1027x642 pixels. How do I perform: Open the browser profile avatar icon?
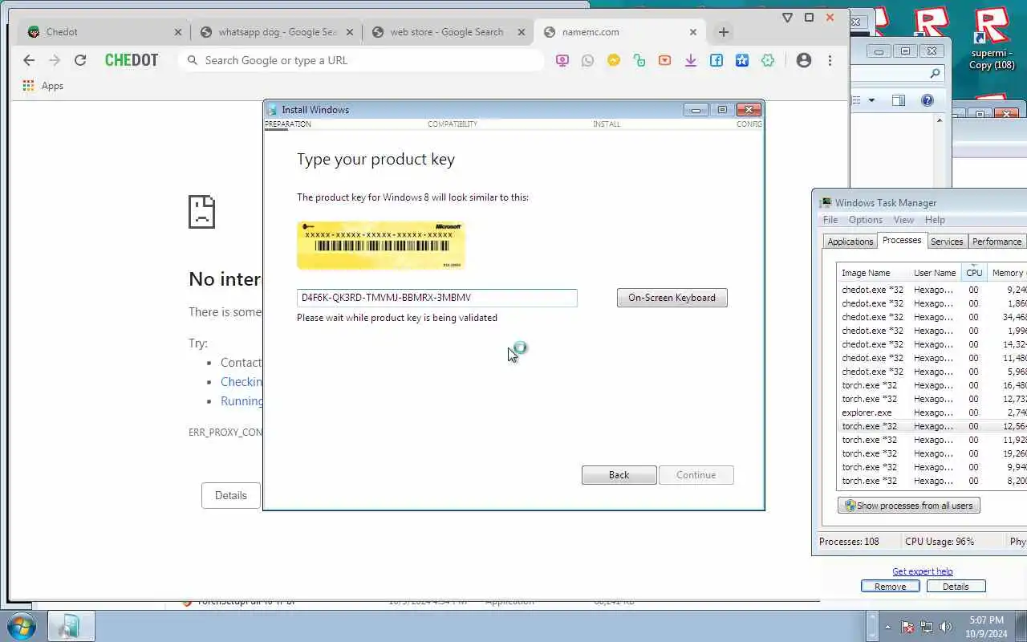tap(804, 60)
